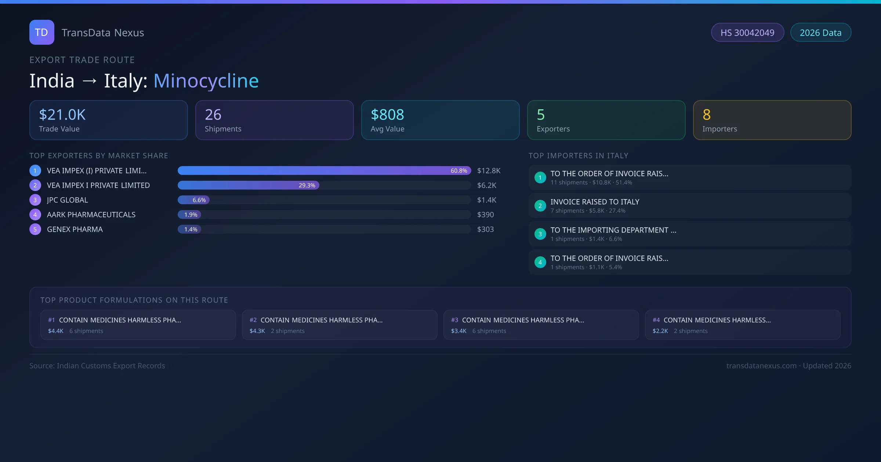This screenshot has height=462, width=881.
Task: Open formulation #1 card with $4.4K
Action: pyautogui.click(x=138, y=325)
